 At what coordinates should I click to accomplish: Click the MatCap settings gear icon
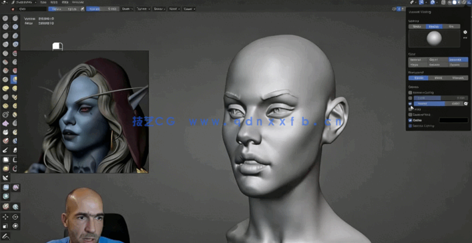(465, 32)
